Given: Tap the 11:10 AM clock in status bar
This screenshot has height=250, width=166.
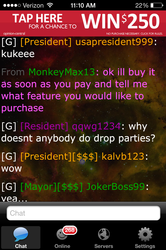Looking at the screenshot, I should 83,5.
